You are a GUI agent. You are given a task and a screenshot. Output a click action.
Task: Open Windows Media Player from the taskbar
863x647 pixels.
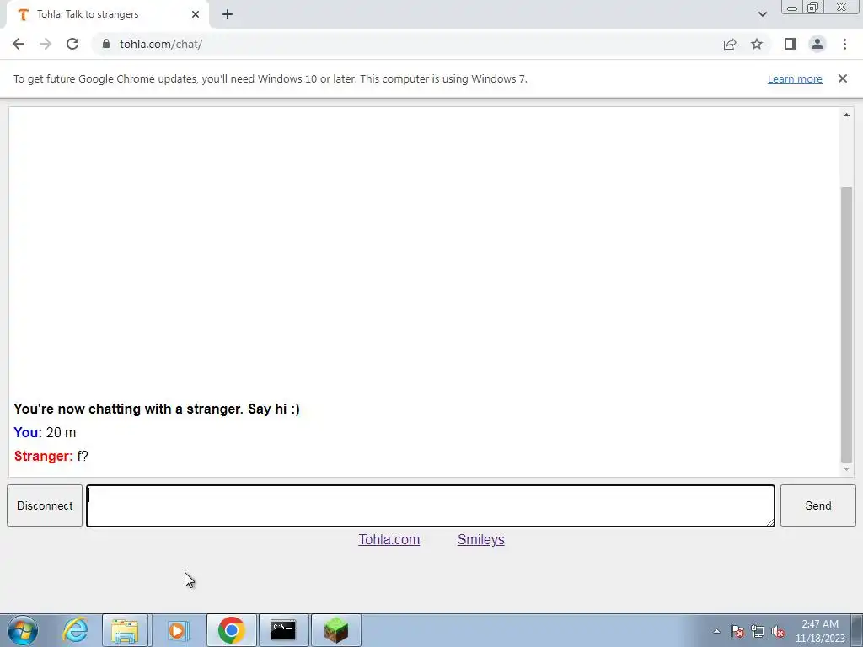[177, 630]
